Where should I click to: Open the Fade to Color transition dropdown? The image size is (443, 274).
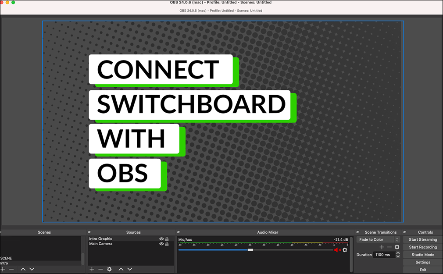pyautogui.click(x=378, y=239)
